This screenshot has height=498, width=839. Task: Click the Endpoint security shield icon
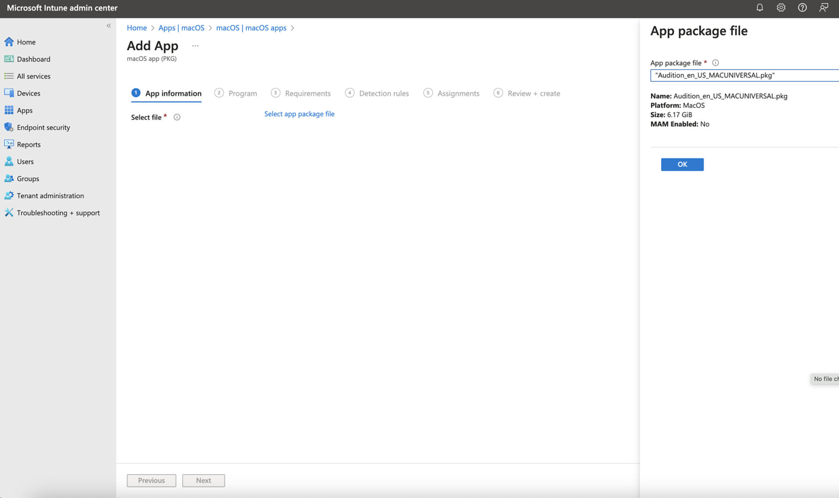click(x=9, y=127)
